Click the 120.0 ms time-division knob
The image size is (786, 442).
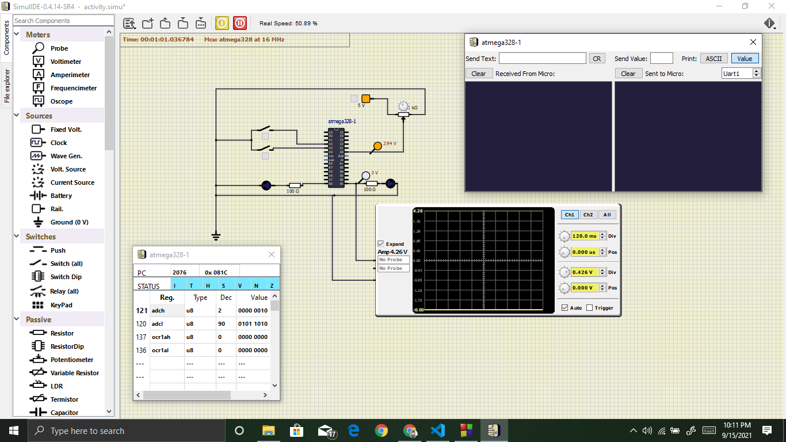point(565,236)
